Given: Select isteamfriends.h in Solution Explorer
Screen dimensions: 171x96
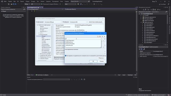Looking at the screenshot, I should pyautogui.click(x=150, y=34).
